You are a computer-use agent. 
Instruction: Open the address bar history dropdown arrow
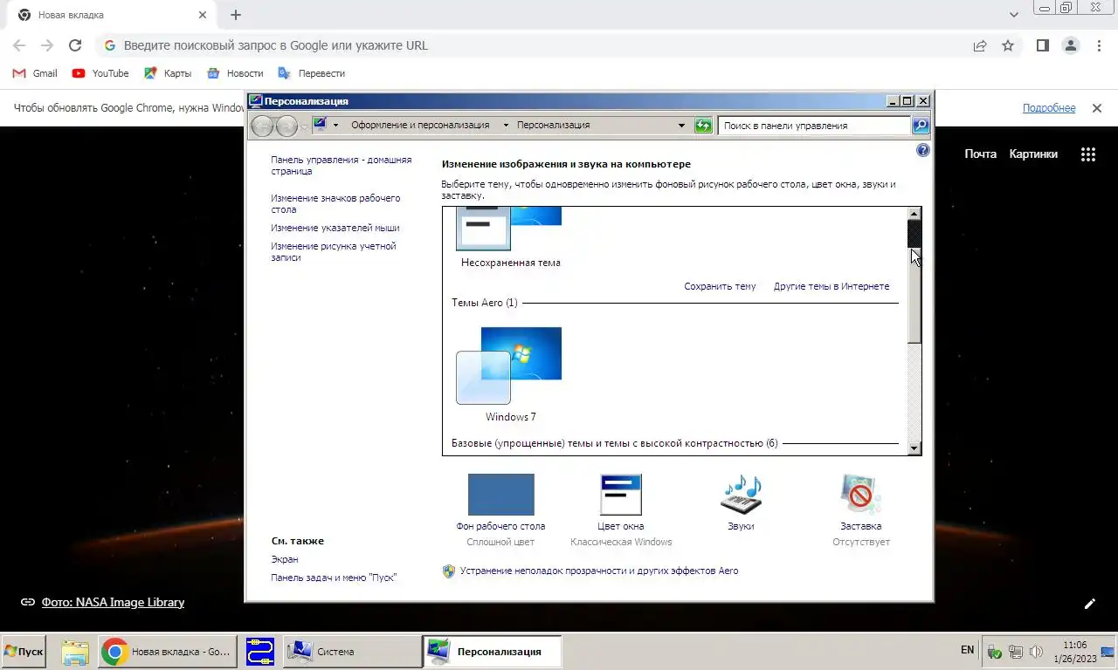[x=682, y=126]
